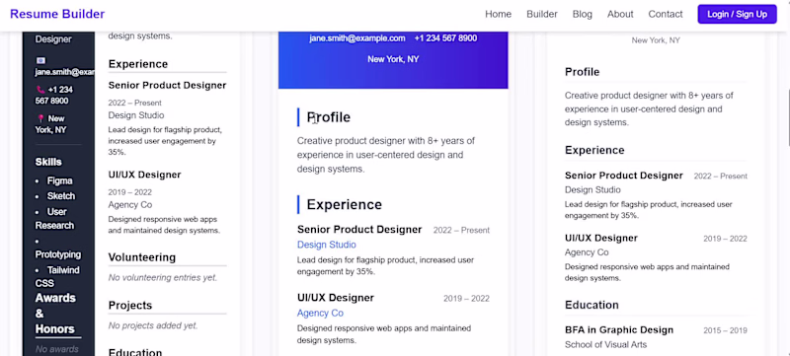This screenshot has height=356, width=790.
Task: Click the pink phone icon in dark sidebar
Action: tap(40, 90)
